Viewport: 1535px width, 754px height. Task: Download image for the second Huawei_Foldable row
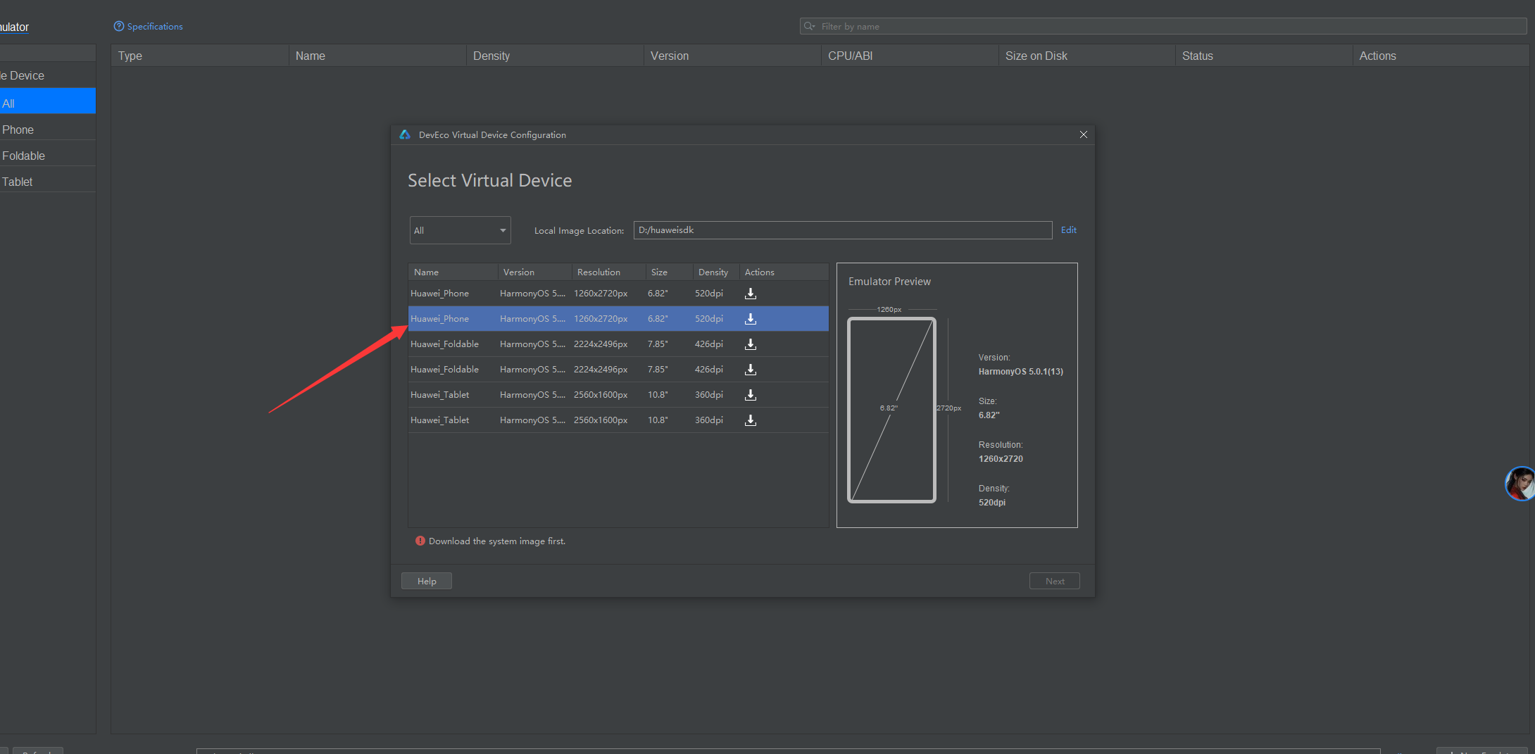(751, 370)
